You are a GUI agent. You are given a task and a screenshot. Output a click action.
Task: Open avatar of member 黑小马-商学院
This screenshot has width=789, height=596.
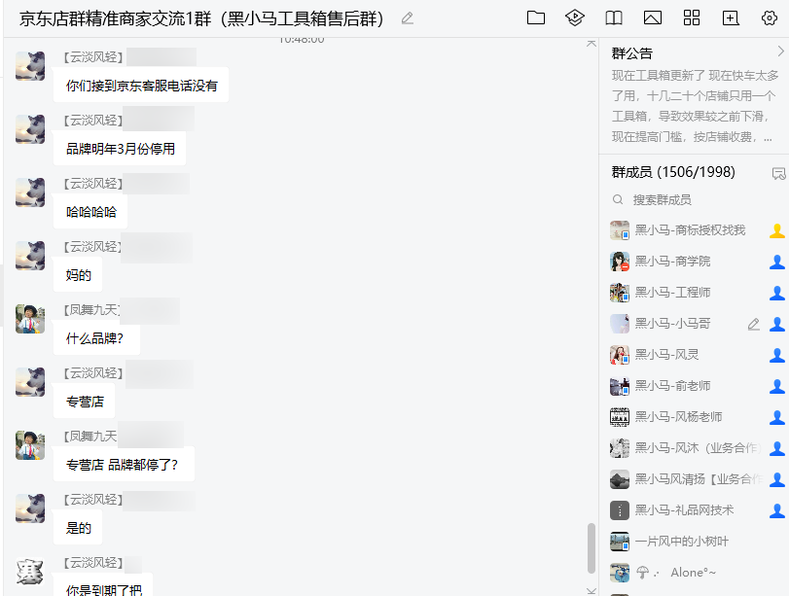(620, 262)
